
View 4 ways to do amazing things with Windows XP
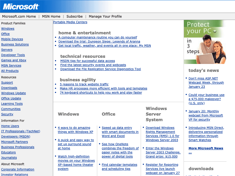[x=75, y=130]
